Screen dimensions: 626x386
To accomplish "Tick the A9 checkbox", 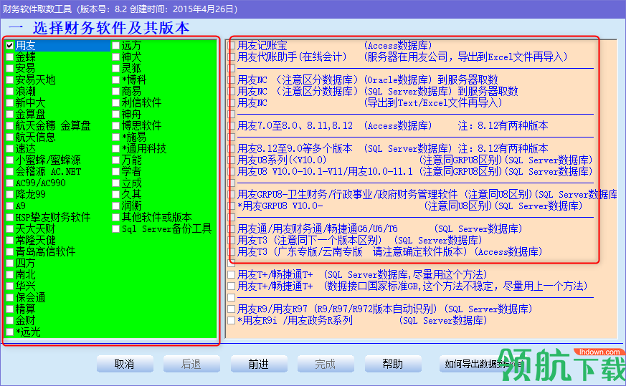I will click(10, 206).
